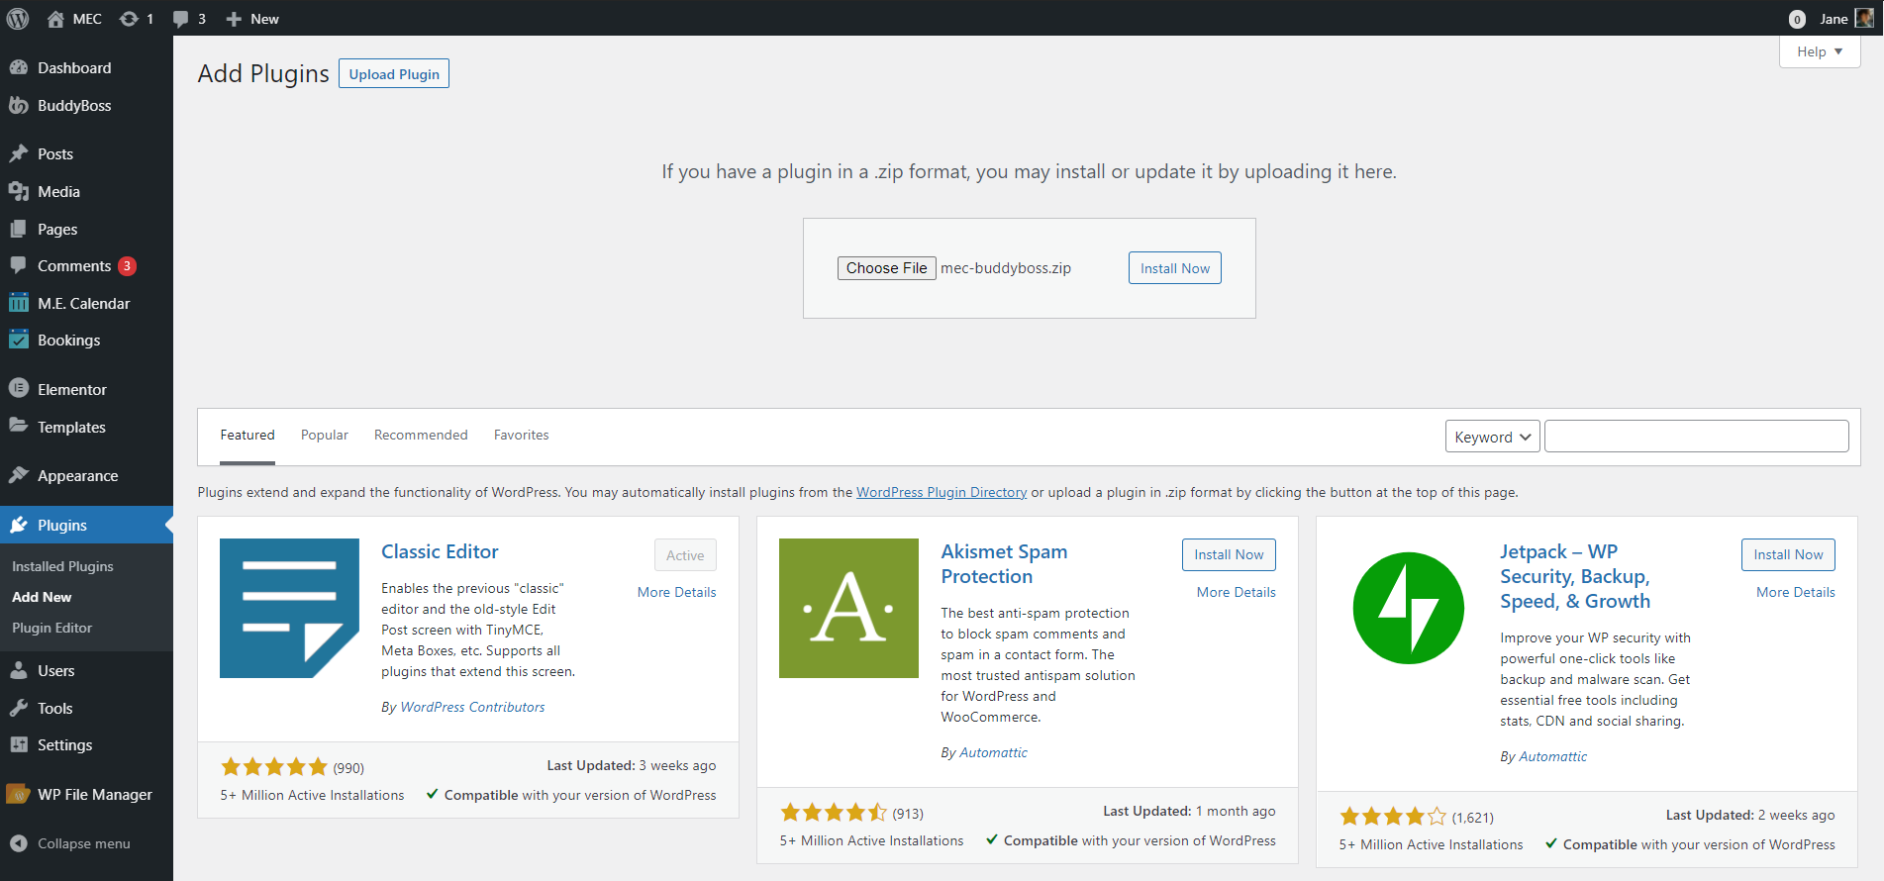Screen dimensions: 1884x881
Task: Click the WP File Manager icon
Action: coord(19,794)
